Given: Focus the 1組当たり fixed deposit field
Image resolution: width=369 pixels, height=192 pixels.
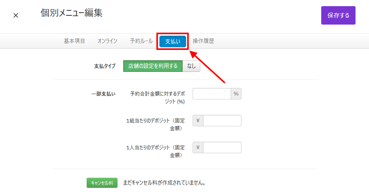Looking at the screenshot, I should (222, 121).
